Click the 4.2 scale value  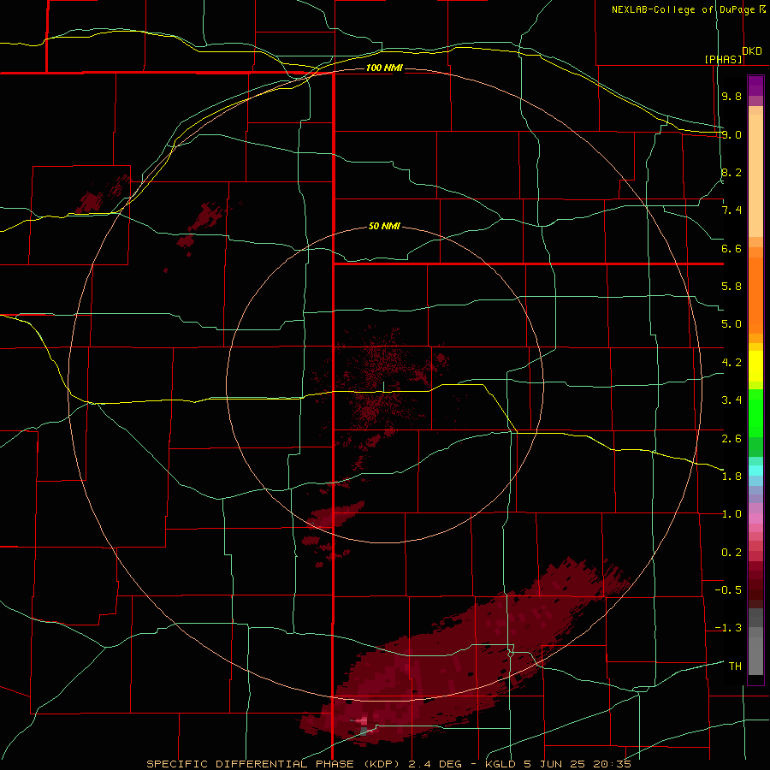pyautogui.click(x=731, y=363)
